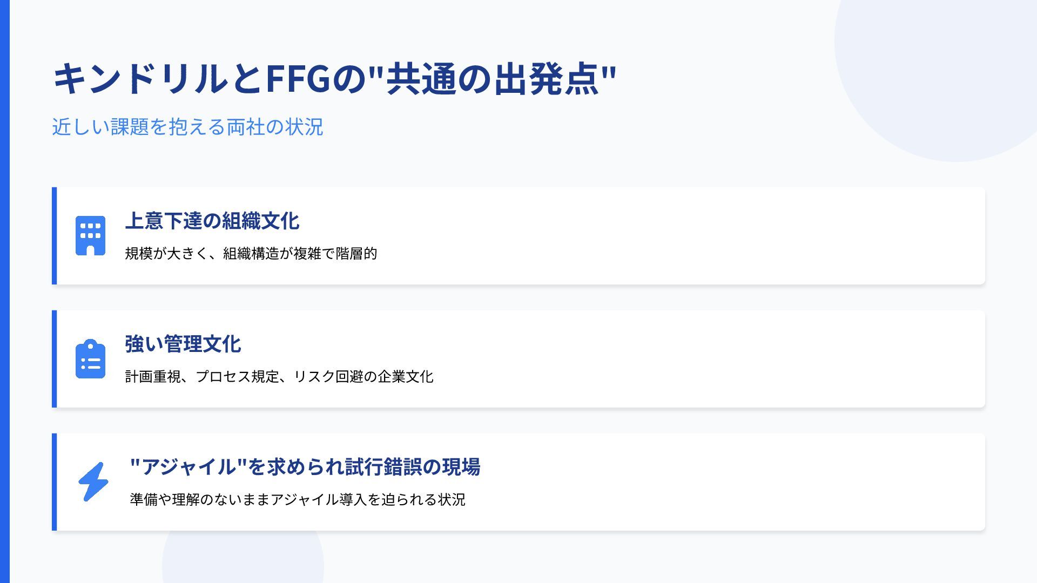The image size is (1037, 583).
Task: Click the blue accent bar of the アジャイル card
Action: click(54, 482)
